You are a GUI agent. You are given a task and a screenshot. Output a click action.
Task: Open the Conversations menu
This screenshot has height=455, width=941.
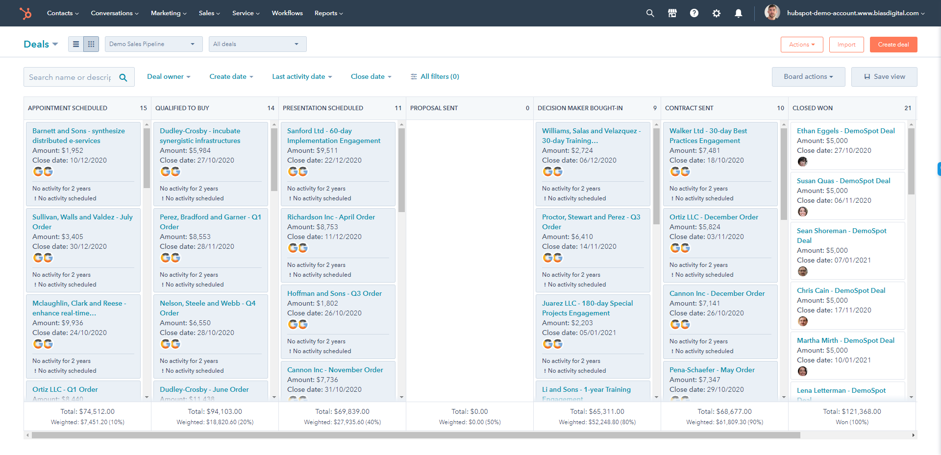coord(115,13)
